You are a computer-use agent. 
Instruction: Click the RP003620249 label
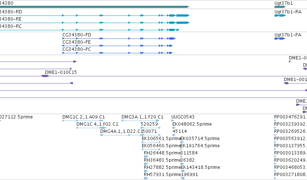[290, 160]
